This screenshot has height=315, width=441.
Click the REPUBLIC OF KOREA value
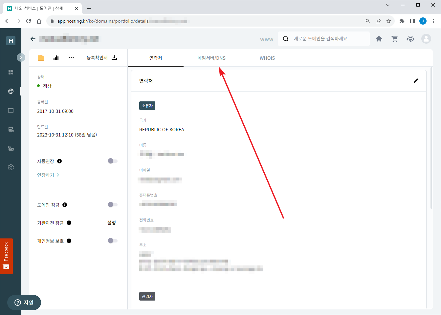(x=162, y=130)
